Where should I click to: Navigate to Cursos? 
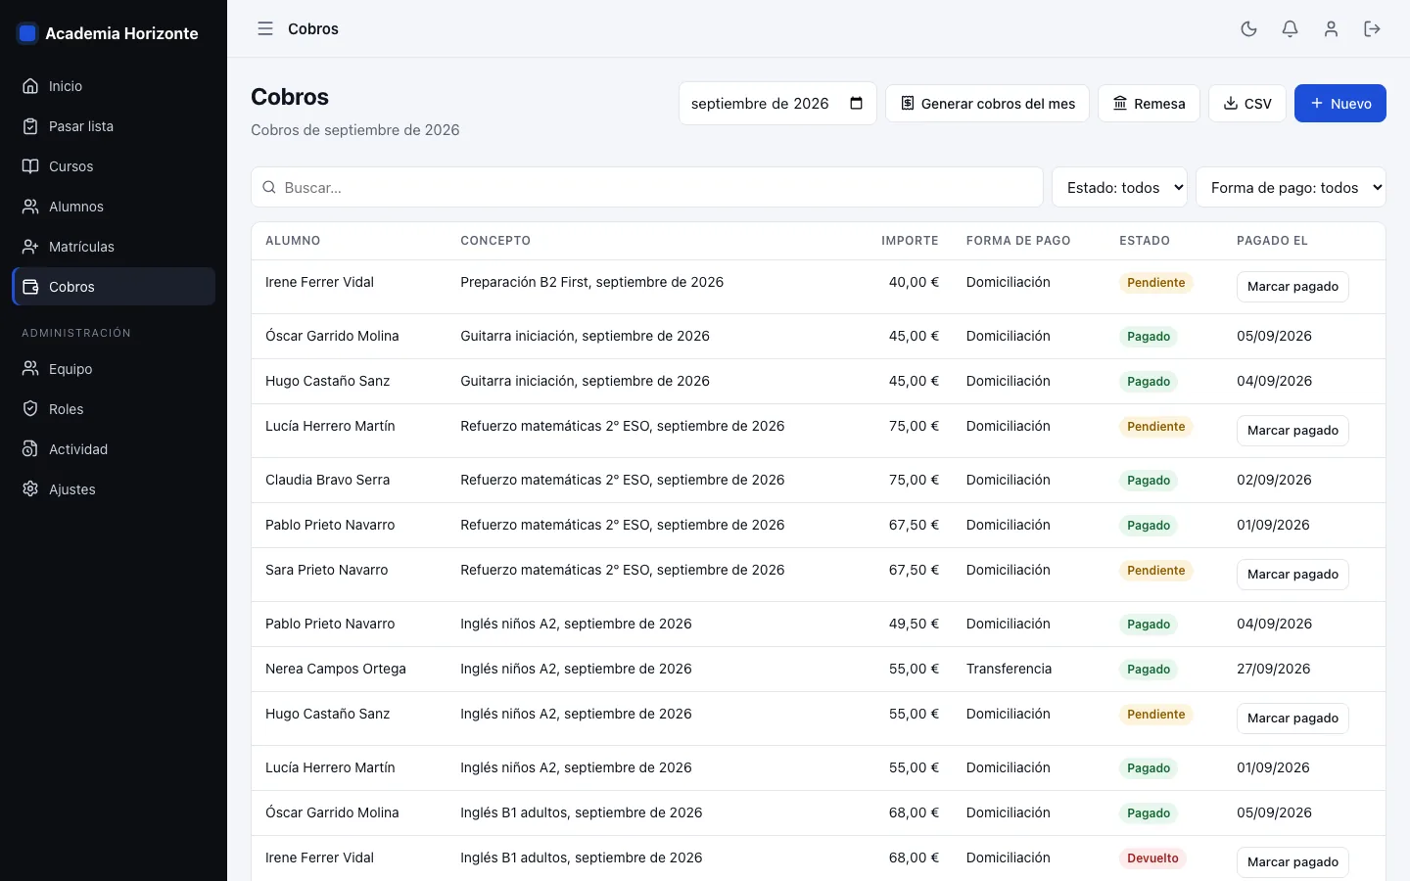coord(114,166)
